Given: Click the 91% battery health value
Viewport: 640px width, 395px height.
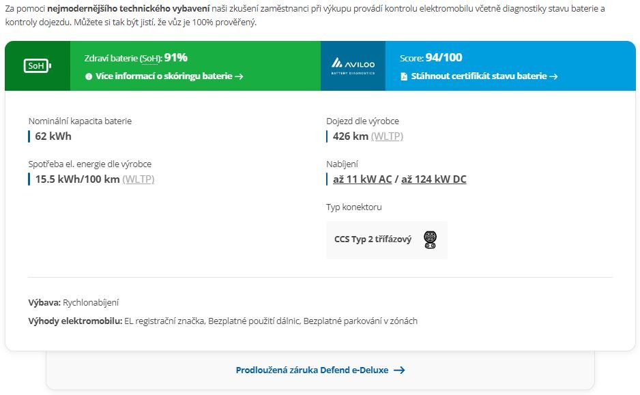Looking at the screenshot, I should pos(175,58).
